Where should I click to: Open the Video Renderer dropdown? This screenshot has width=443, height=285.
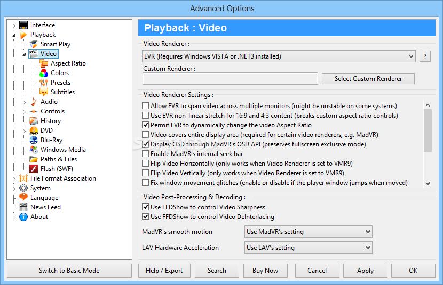coord(279,56)
